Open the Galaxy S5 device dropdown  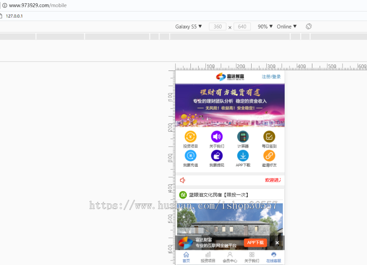189,26
